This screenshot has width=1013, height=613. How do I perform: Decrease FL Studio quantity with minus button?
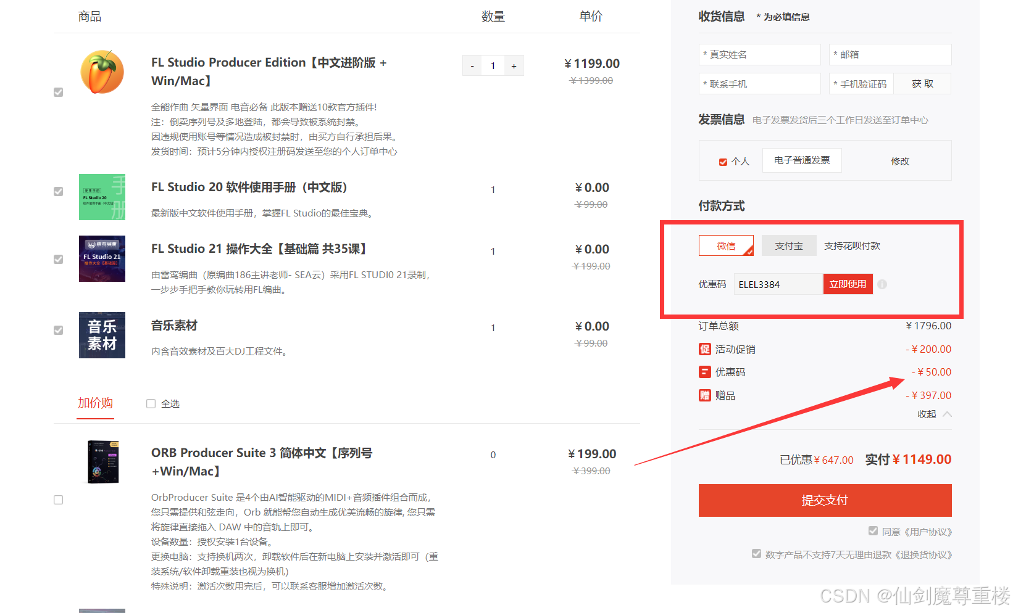click(x=472, y=66)
